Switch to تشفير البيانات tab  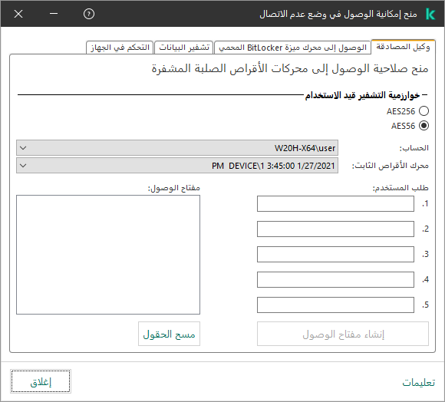[x=184, y=48]
